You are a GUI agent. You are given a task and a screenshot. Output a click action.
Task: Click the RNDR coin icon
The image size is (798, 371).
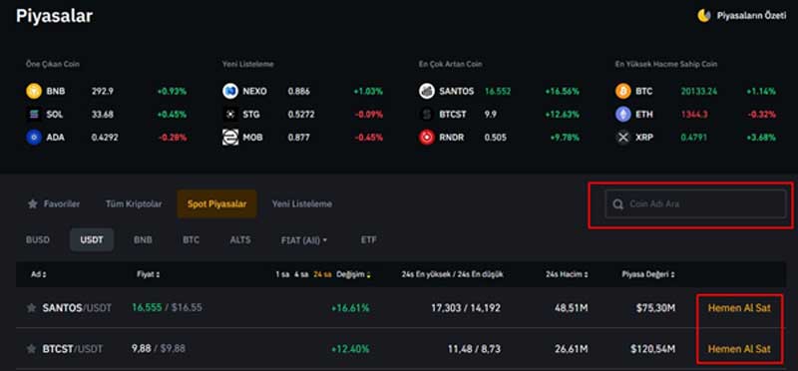tap(427, 138)
